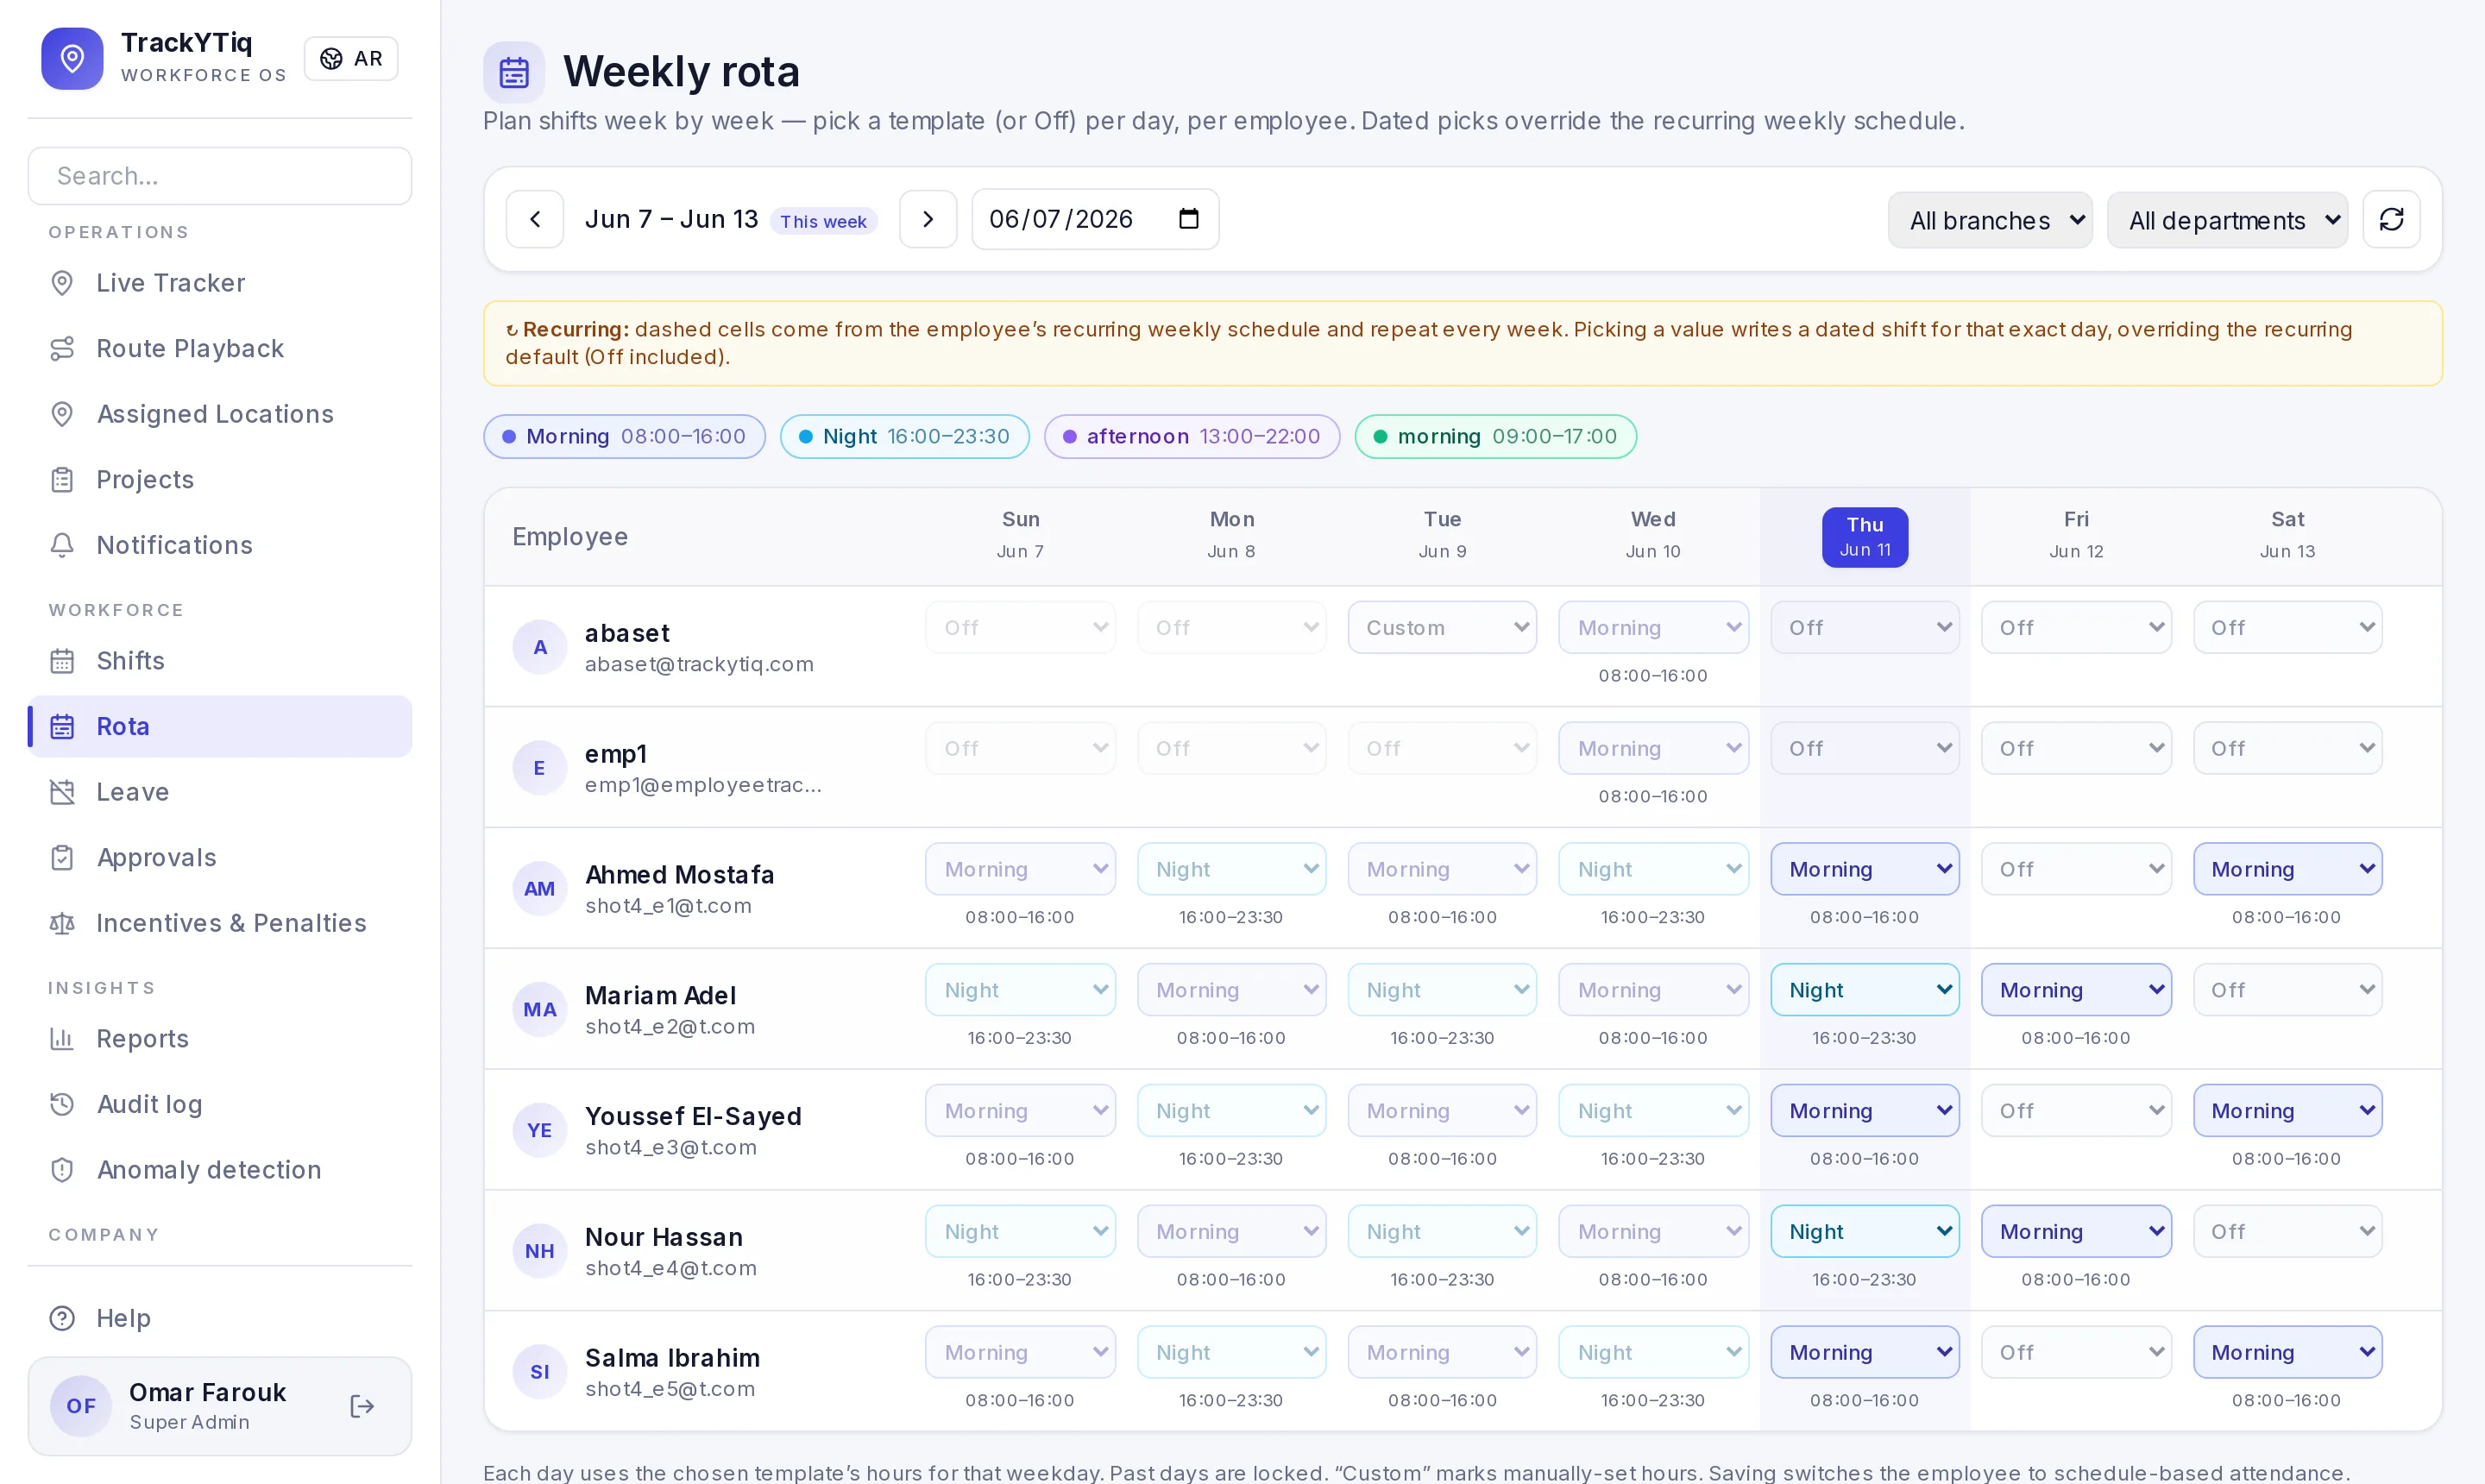Open Mariam Adel's Thursday Night dropdown
Screen dimensions: 2485x1484
click(1865, 990)
